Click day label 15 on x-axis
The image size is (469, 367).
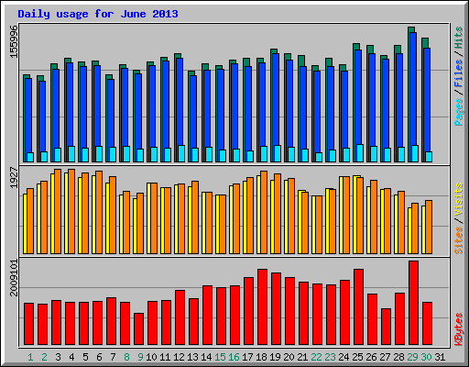220,357
